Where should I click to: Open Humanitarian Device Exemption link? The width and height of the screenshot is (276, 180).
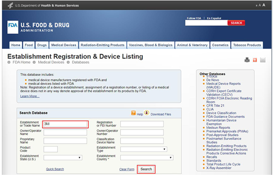pyautogui.click(x=221, y=122)
